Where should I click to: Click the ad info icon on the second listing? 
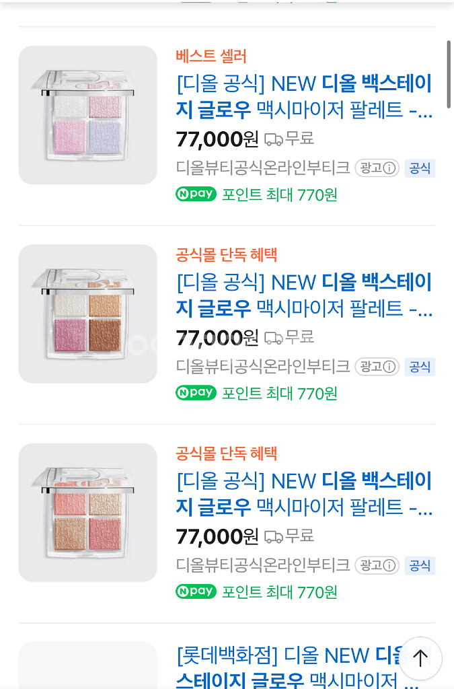point(389,367)
